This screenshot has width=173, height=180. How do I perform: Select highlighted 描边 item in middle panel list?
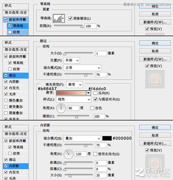coord(16,75)
